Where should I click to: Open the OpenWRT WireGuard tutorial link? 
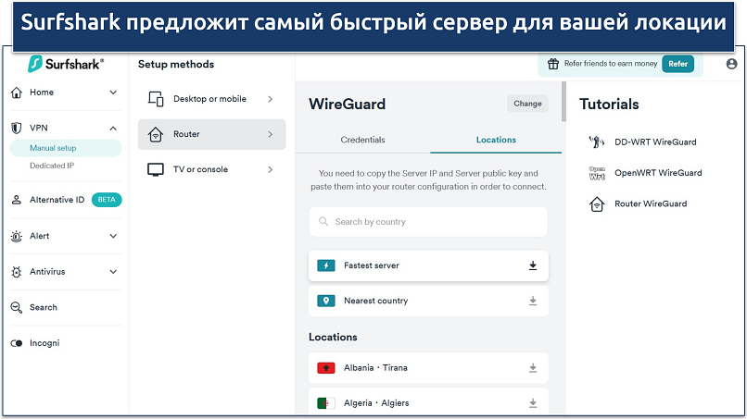658,173
